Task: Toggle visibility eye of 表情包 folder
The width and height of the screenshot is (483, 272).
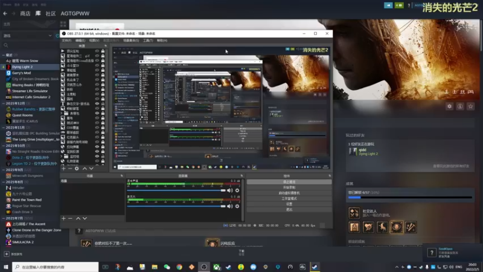Action: pyautogui.click(x=97, y=113)
